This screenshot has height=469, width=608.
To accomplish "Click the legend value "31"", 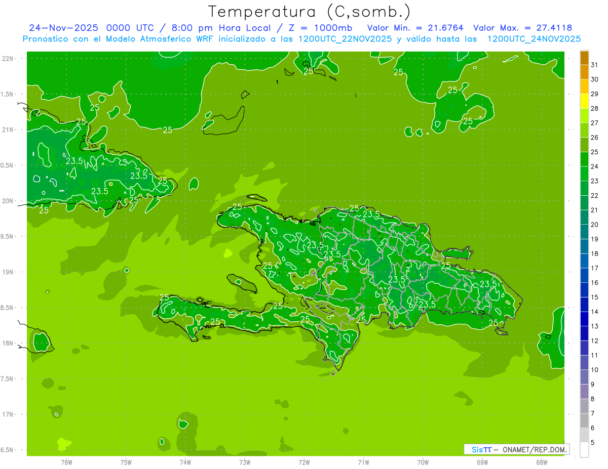I will [595, 65].
